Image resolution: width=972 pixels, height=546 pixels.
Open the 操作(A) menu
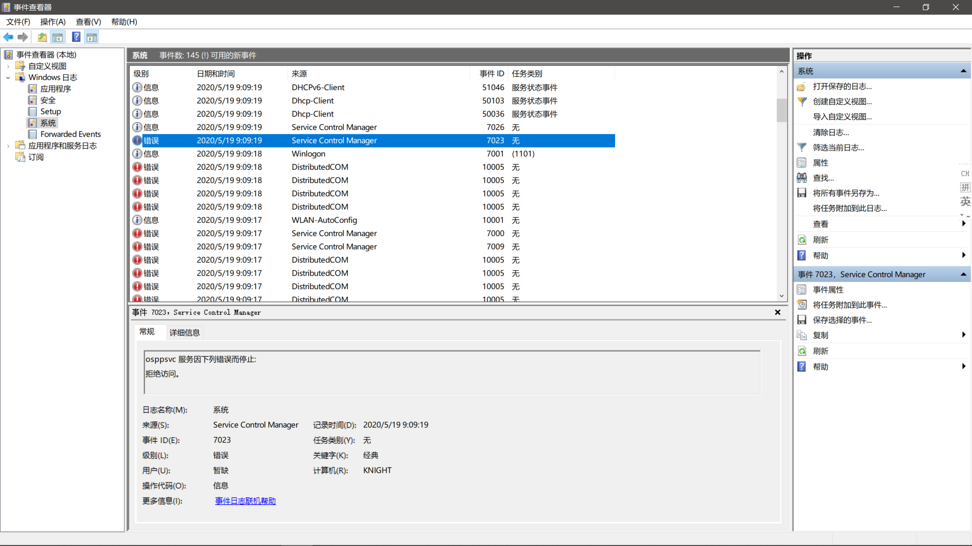[53, 22]
